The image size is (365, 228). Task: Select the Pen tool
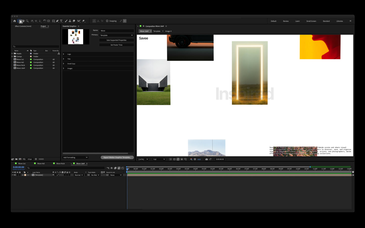click(57, 21)
